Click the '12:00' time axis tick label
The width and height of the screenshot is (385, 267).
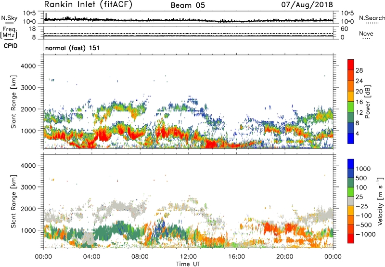[x=188, y=257]
